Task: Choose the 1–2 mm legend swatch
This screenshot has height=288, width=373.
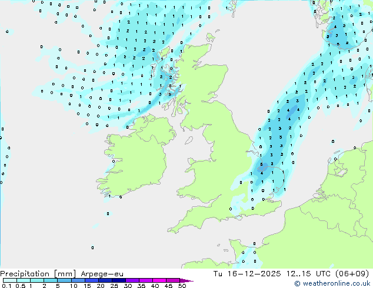Action: (37, 280)
